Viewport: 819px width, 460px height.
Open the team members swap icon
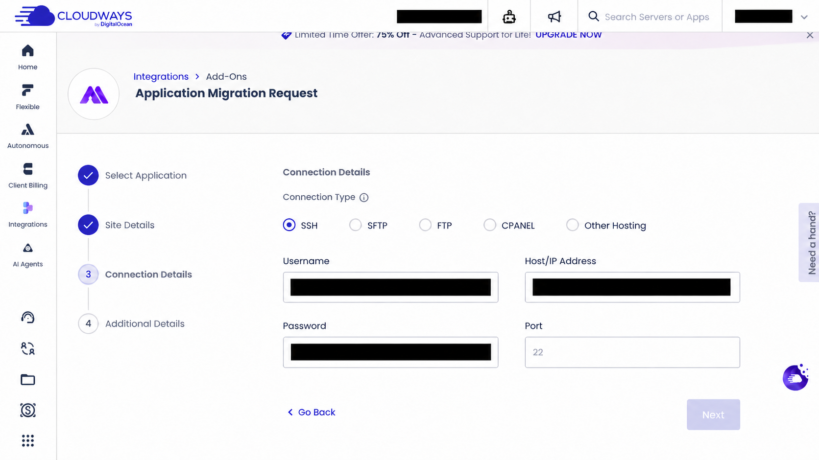coord(28,348)
